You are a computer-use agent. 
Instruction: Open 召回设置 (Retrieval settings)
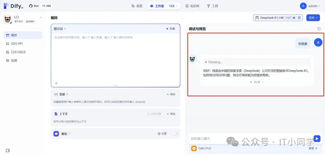click(154, 114)
